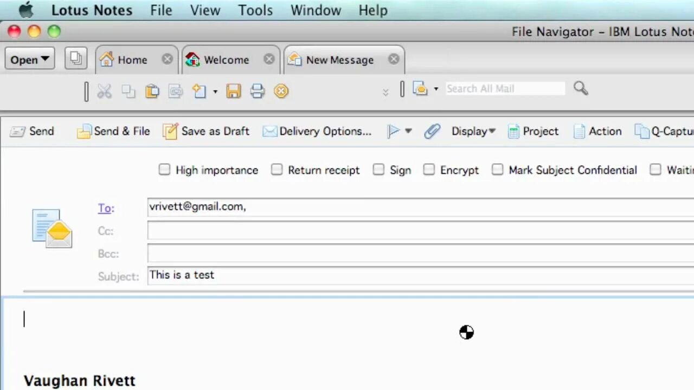Open the Window menu
Image resolution: width=694 pixels, height=390 pixels.
click(x=316, y=10)
